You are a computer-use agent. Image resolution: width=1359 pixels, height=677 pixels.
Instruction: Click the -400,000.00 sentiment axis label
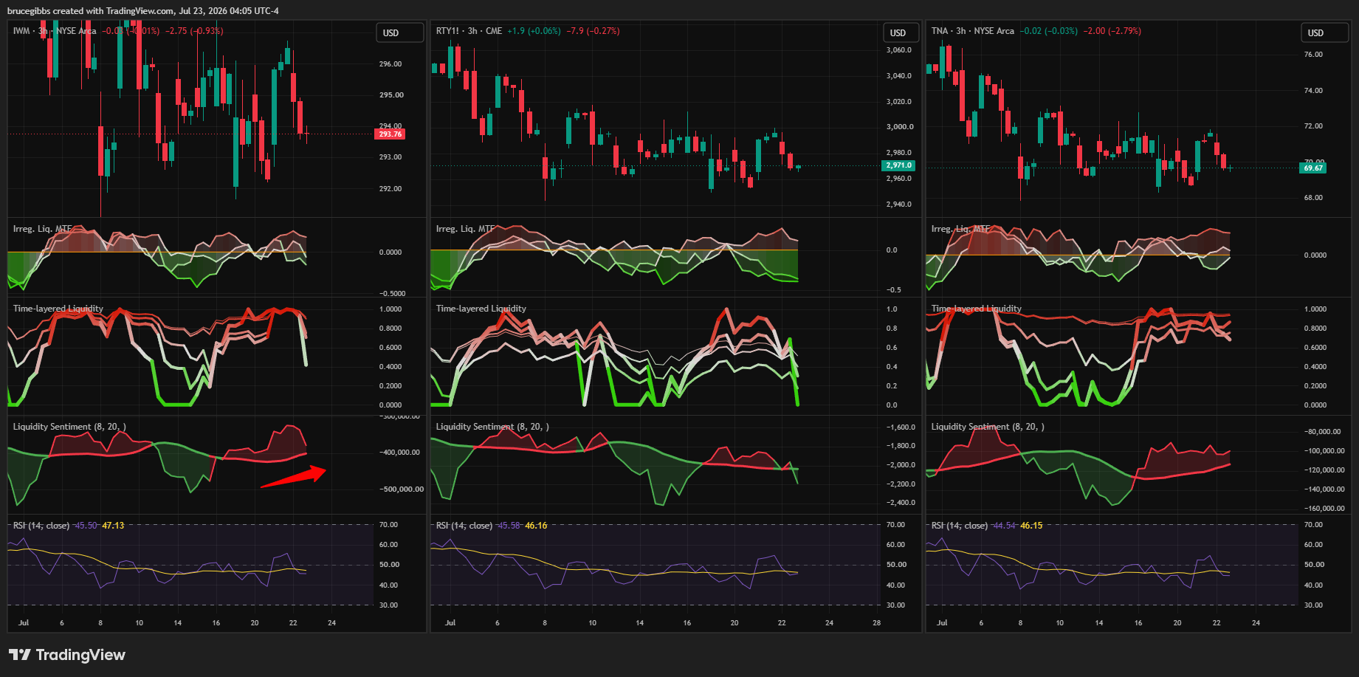point(399,453)
